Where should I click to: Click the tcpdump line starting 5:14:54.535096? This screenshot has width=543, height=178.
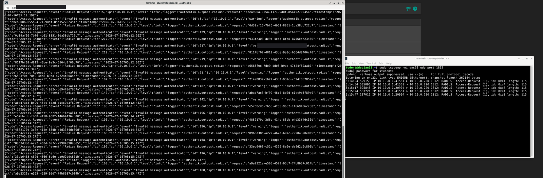pos(436,84)
